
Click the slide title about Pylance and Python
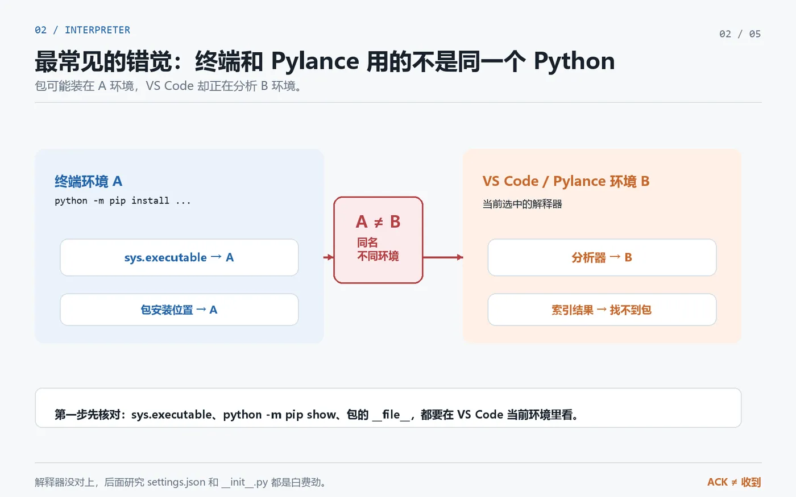pos(325,61)
